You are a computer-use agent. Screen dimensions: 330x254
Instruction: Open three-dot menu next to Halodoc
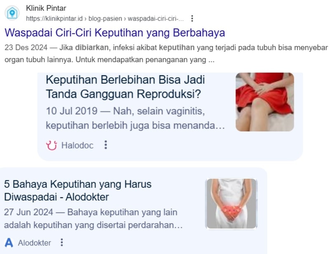tap(106, 145)
